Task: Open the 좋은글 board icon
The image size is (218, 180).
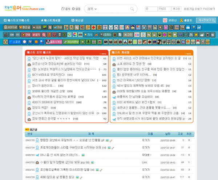Action: (24, 27)
